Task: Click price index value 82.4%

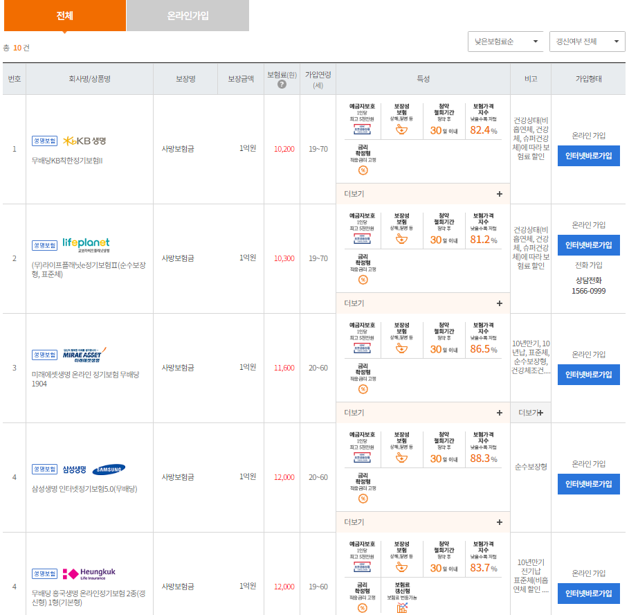Action: pos(484,130)
